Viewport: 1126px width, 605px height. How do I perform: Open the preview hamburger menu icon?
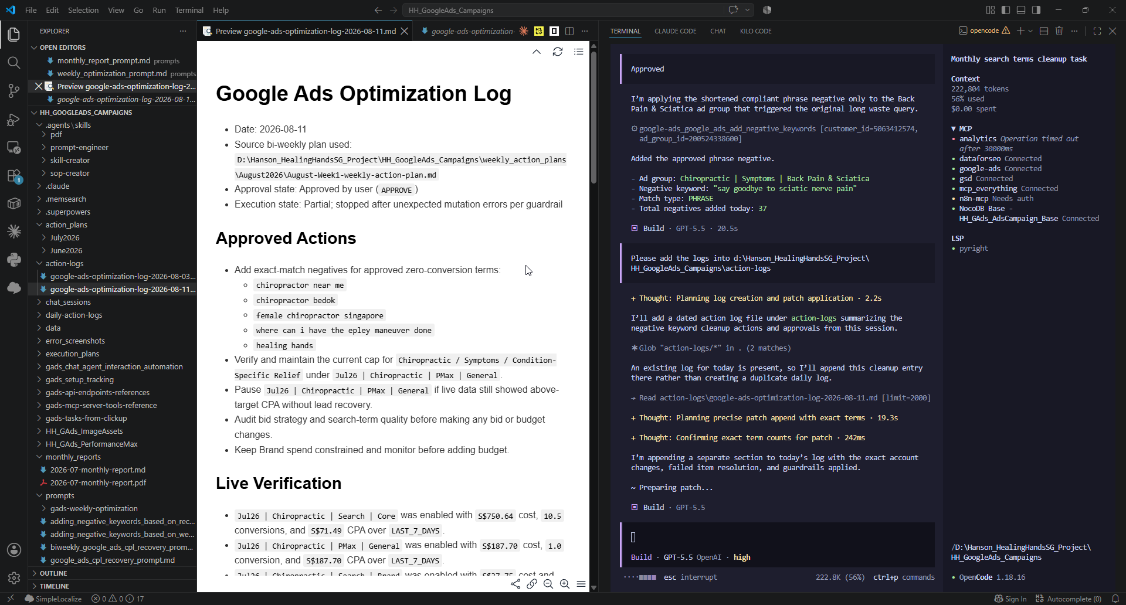tap(581, 584)
